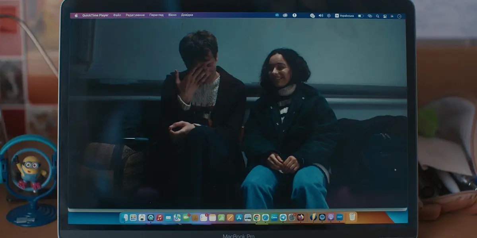Open the Music app in the Dock
The image size is (477, 238).
(159, 217)
